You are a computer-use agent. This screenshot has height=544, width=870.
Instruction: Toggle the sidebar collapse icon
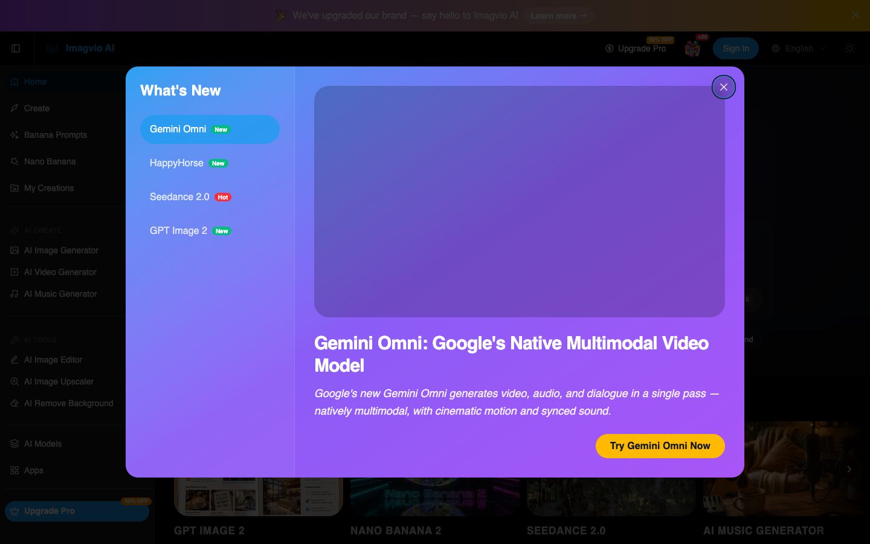[x=16, y=48]
